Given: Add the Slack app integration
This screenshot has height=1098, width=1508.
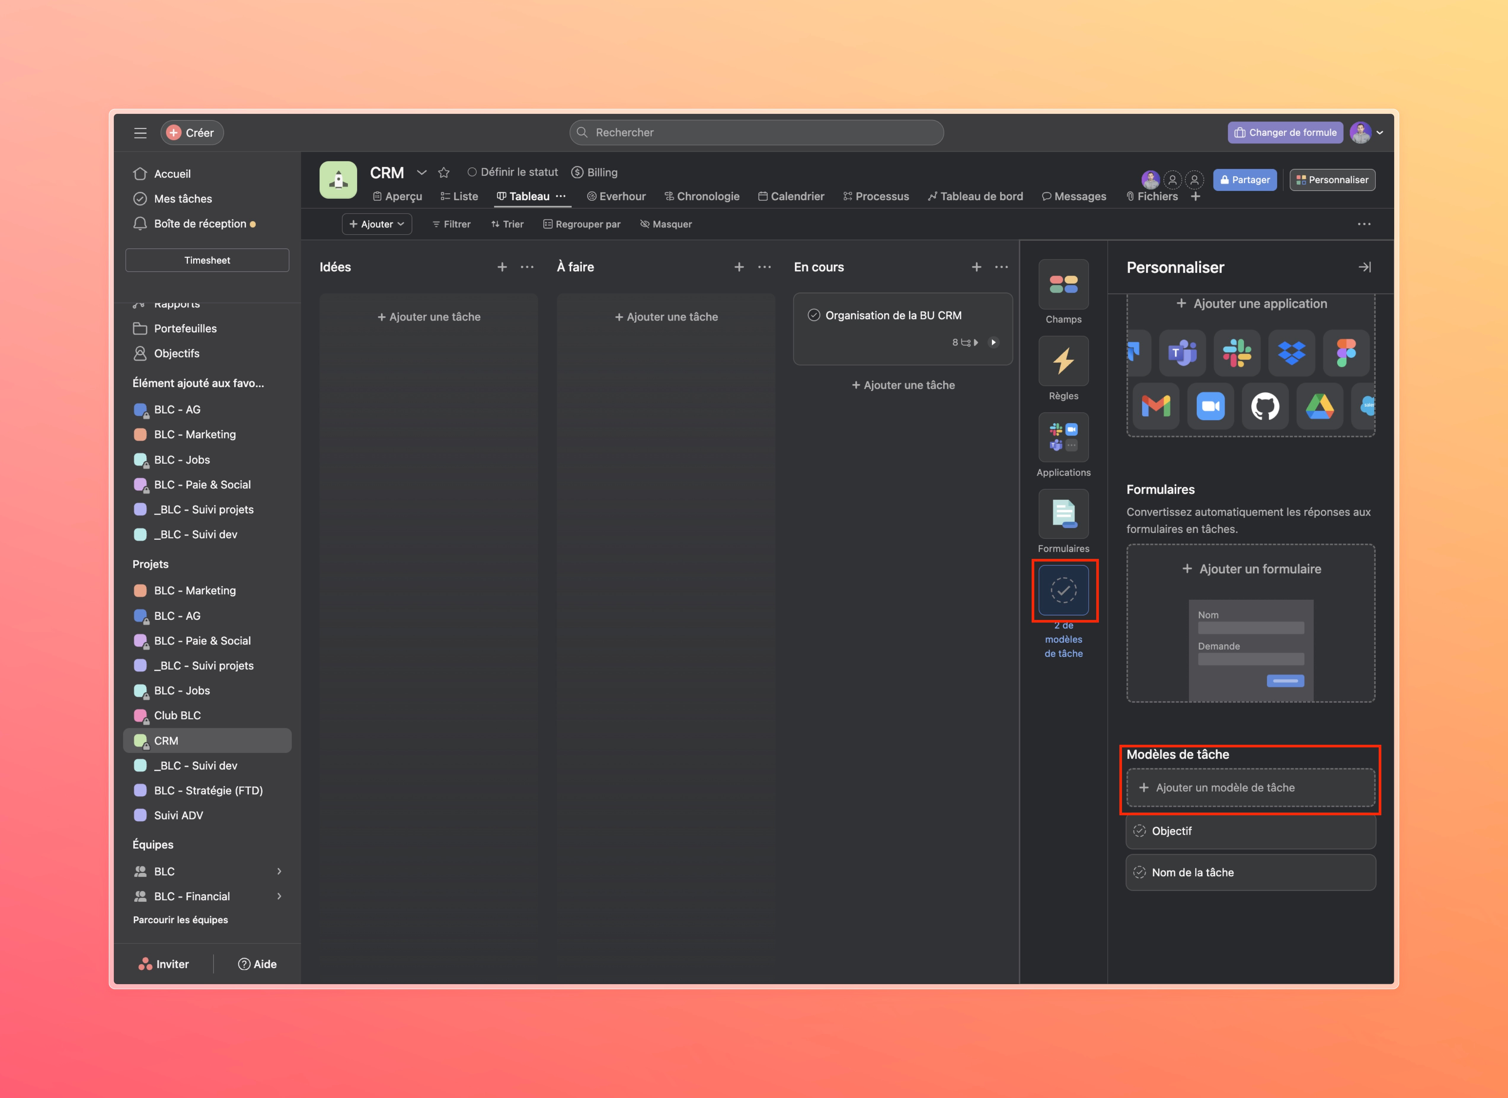Looking at the screenshot, I should click(x=1237, y=353).
